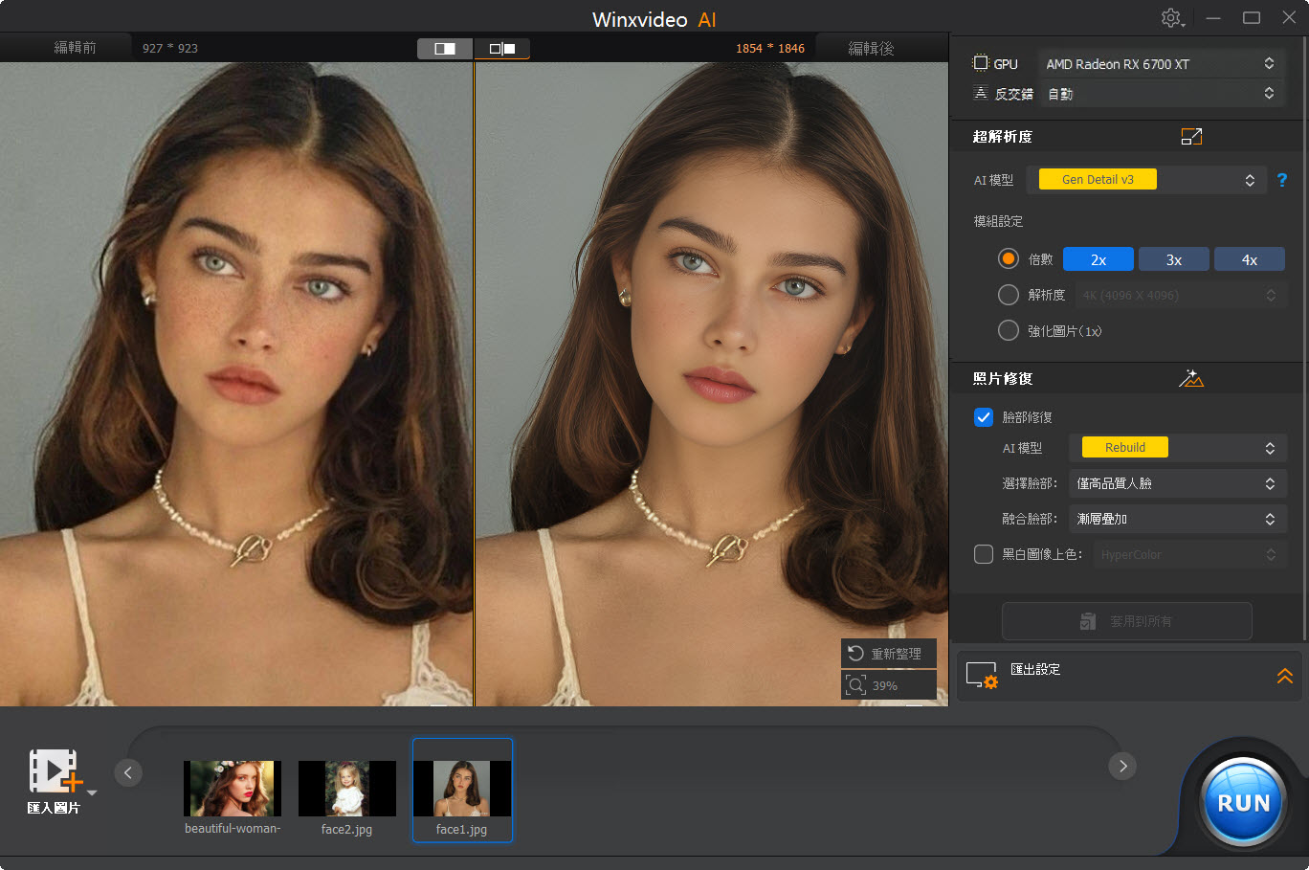Select the left split-view comparison mode icon
1309x870 pixels.
(x=444, y=48)
